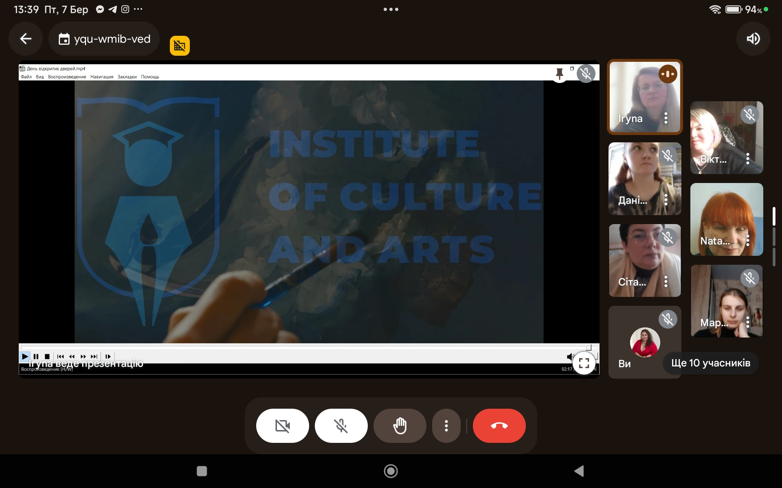Open options for Nata... tile
The height and width of the screenshot is (488, 782).
pyautogui.click(x=748, y=240)
